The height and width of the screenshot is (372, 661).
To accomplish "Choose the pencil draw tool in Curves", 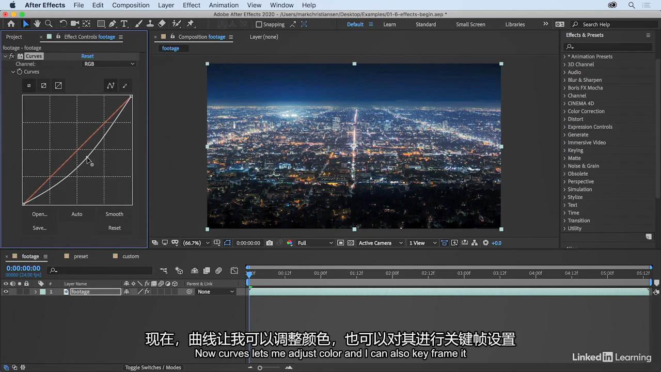I will coord(124,86).
